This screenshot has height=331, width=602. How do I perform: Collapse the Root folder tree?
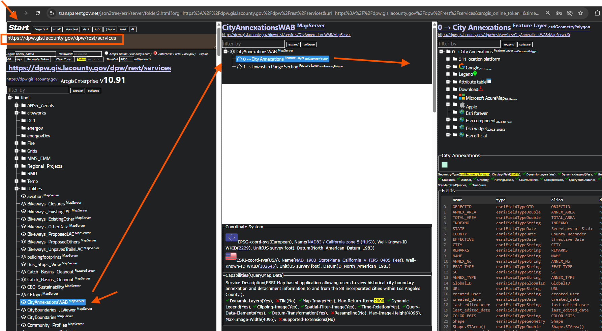click(10, 98)
